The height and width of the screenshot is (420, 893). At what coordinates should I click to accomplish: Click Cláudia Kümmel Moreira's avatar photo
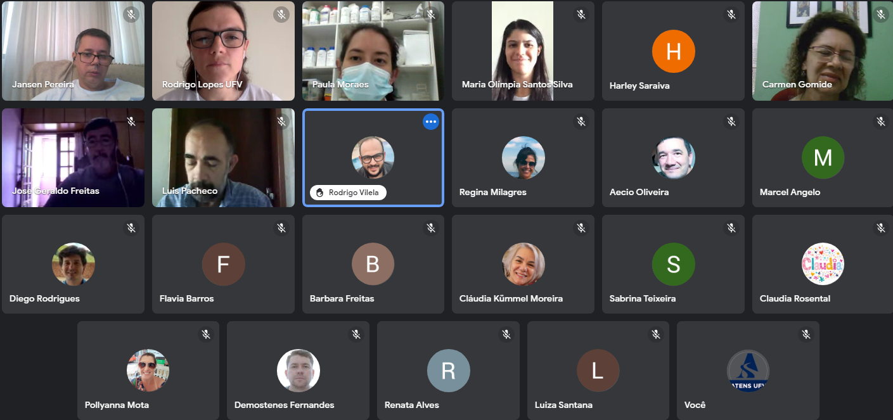click(524, 264)
